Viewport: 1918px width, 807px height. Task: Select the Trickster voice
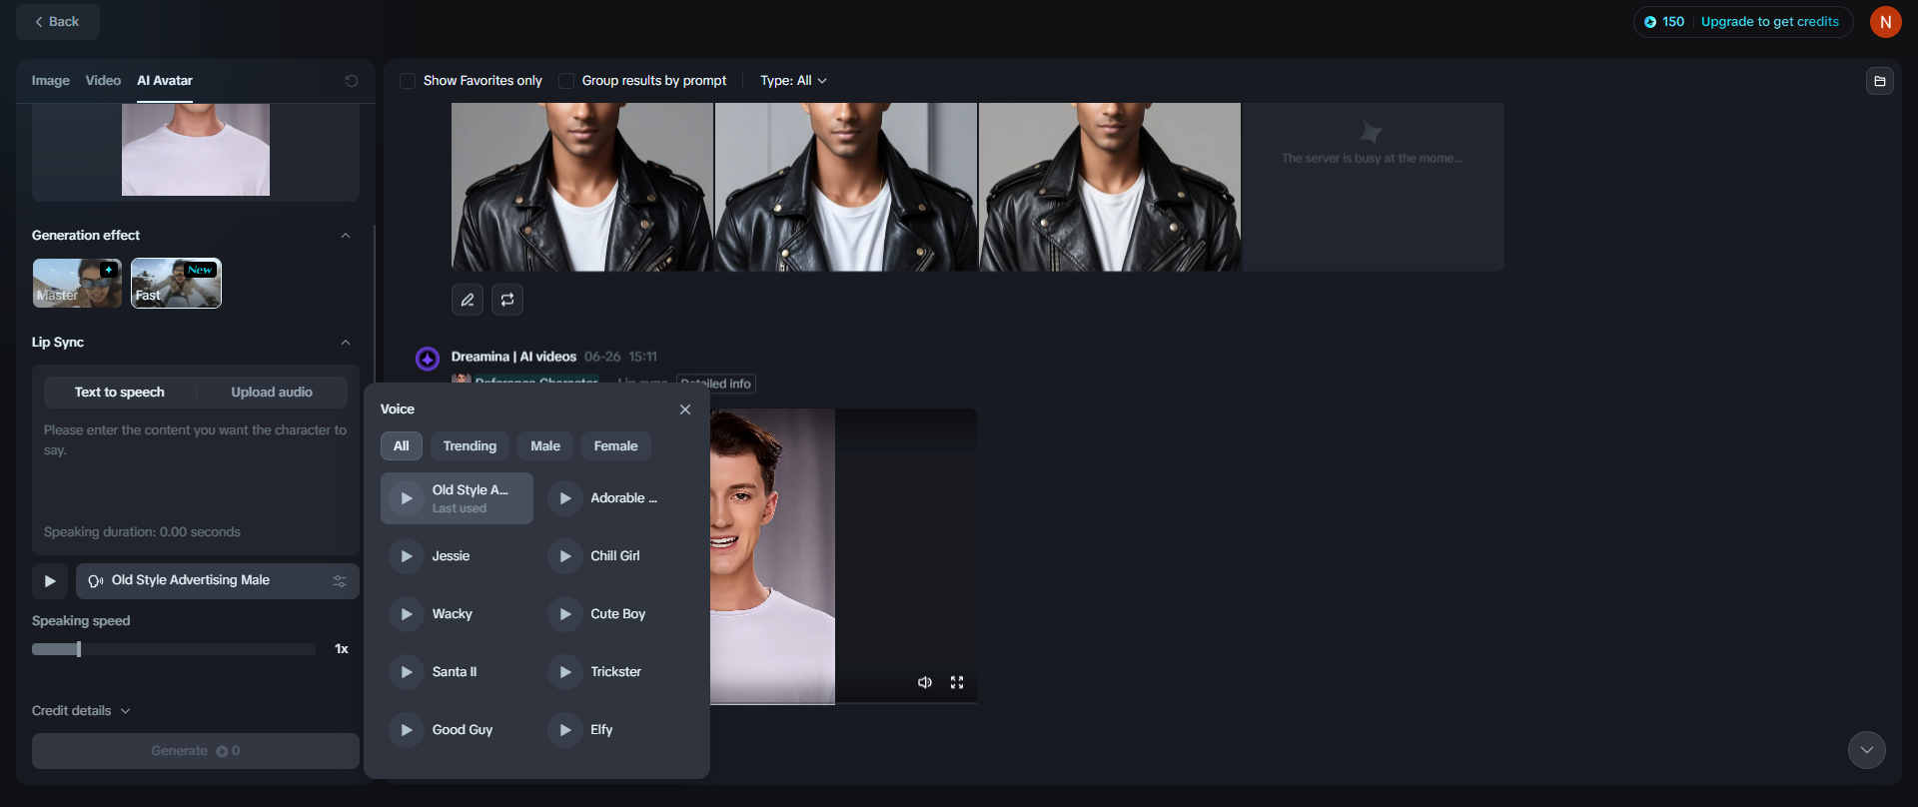[616, 672]
